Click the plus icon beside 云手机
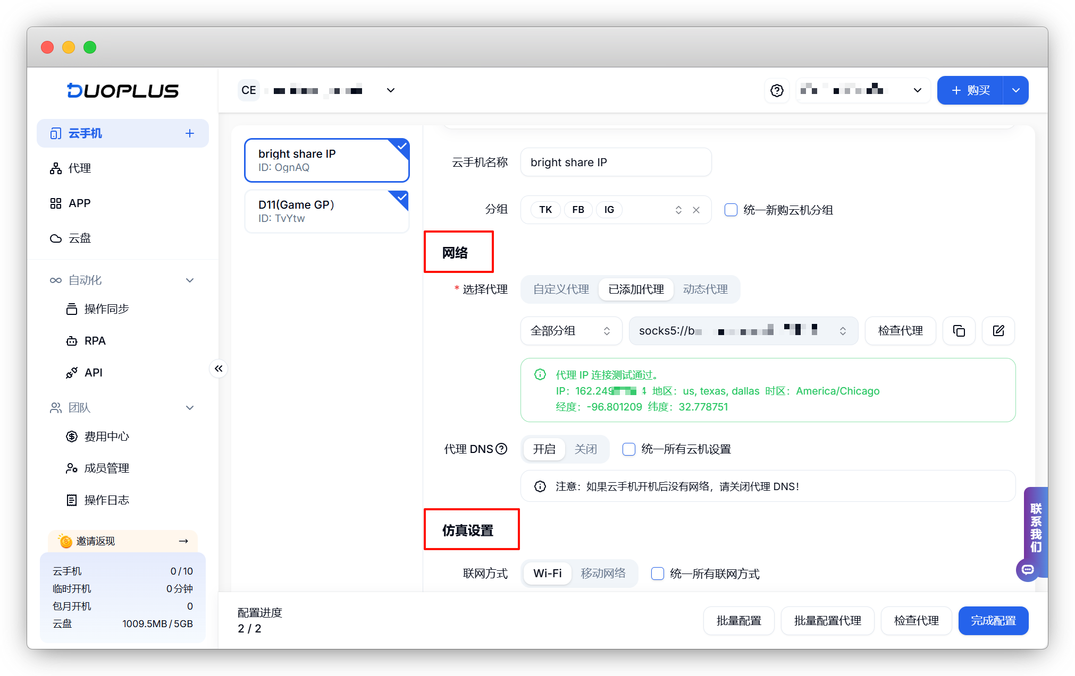 coord(190,133)
